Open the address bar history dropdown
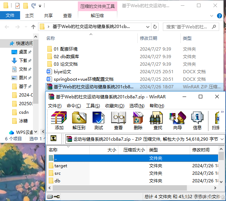The image size is (226, 201). click(147, 27)
